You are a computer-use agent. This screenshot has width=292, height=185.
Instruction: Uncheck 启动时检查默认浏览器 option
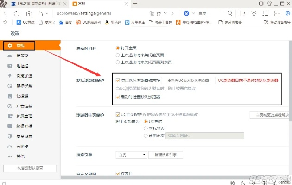click(x=118, y=97)
